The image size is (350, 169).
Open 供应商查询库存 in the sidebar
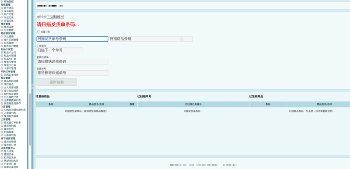[12, 103]
